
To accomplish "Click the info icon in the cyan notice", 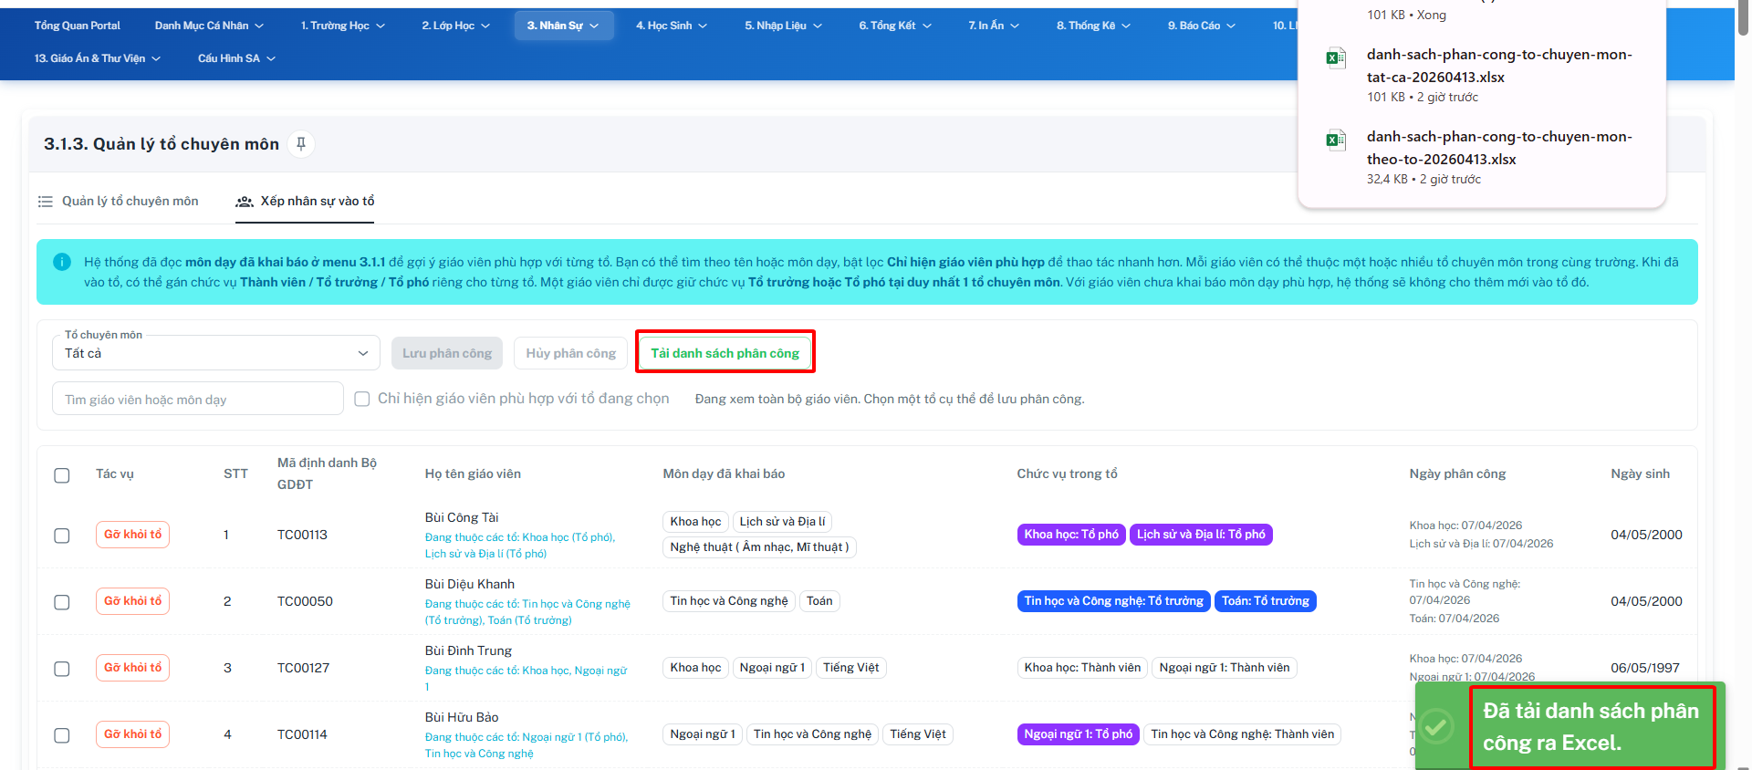I will click(x=62, y=262).
